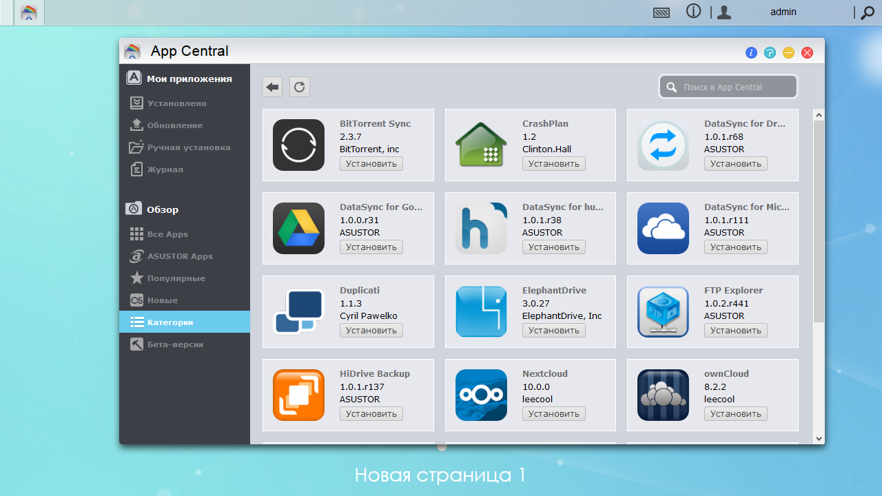Screen dimensions: 882x496
Task: Open the HiDrive Backup orange icon
Action: click(298, 395)
